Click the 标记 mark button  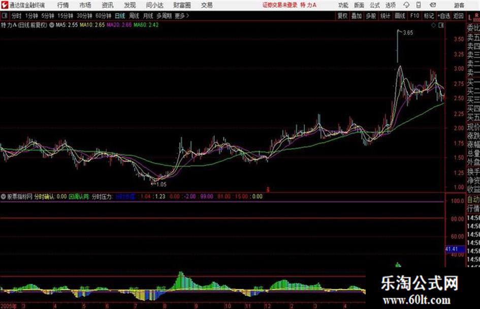coord(429,16)
